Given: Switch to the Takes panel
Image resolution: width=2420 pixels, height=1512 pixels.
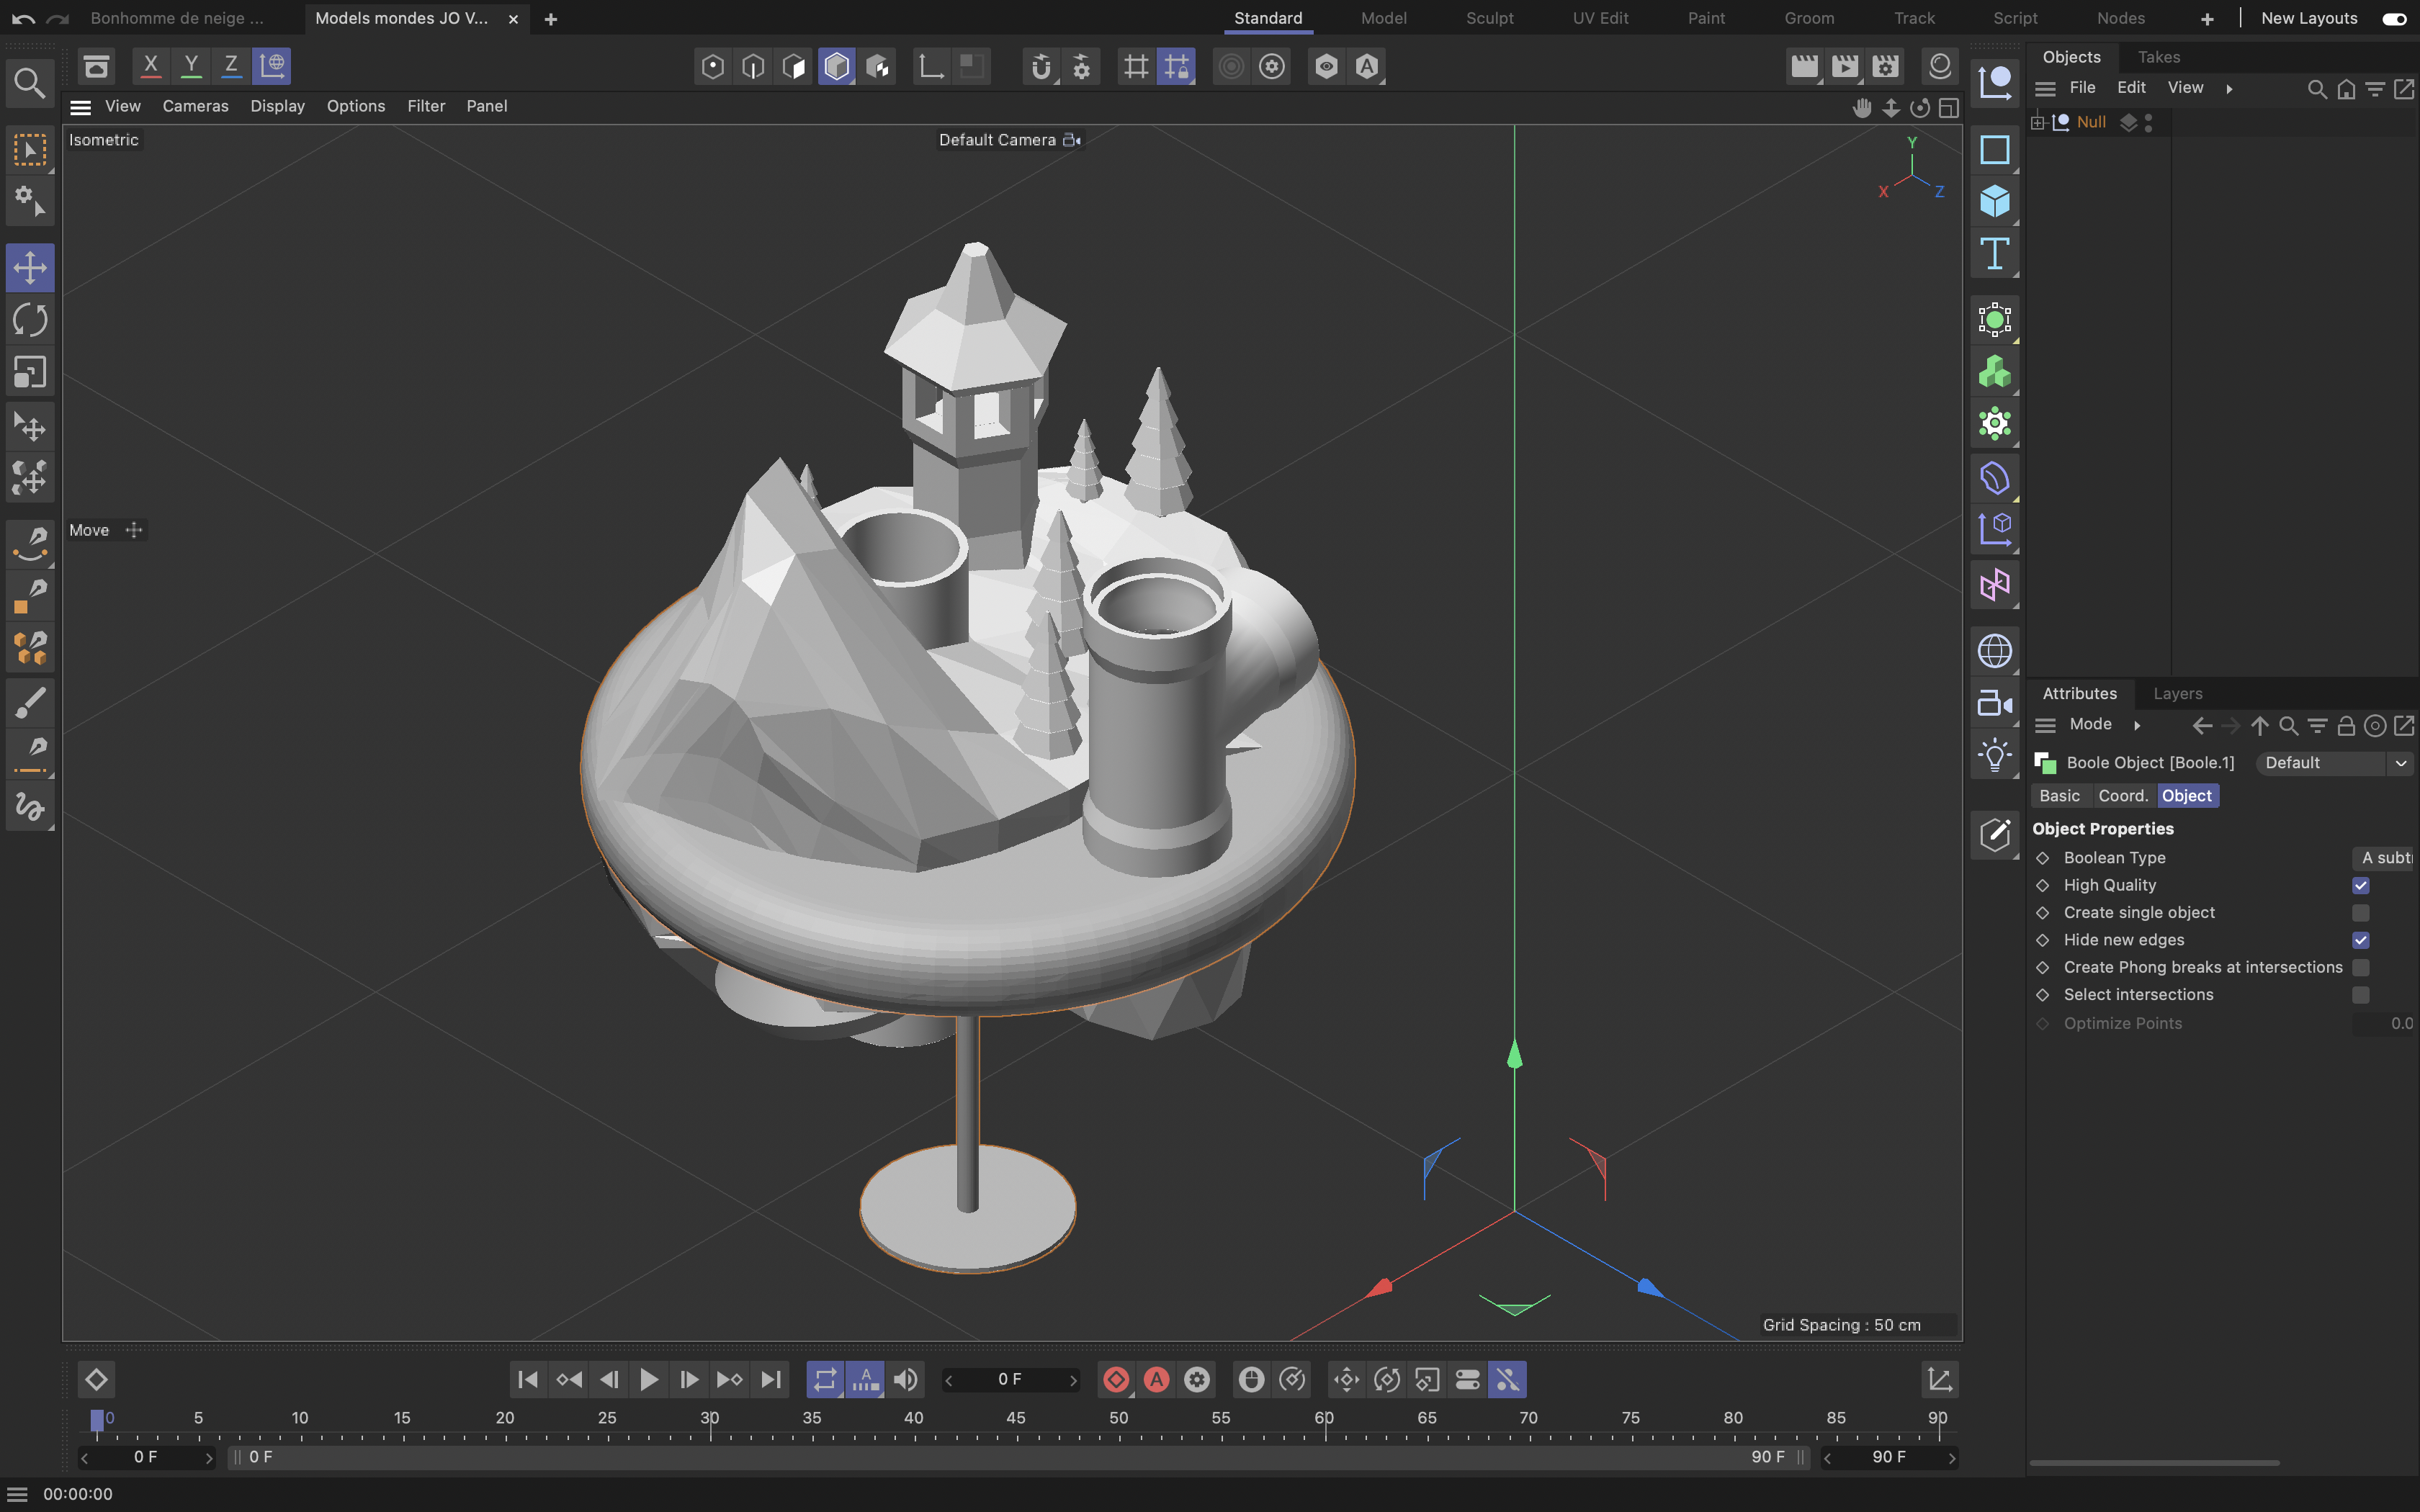Looking at the screenshot, I should pos(2158,57).
